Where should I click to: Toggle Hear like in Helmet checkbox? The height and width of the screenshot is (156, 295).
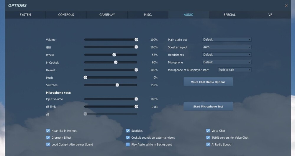coord(48,130)
